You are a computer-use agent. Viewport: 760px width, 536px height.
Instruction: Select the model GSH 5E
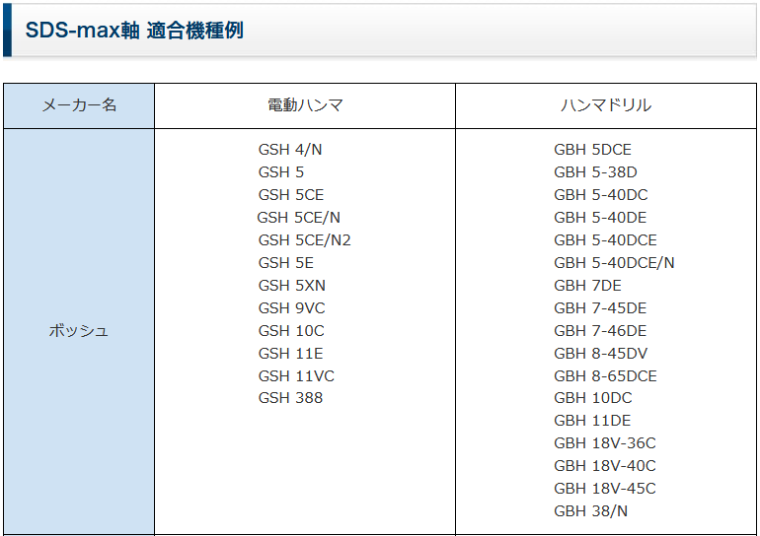(x=285, y=263)
